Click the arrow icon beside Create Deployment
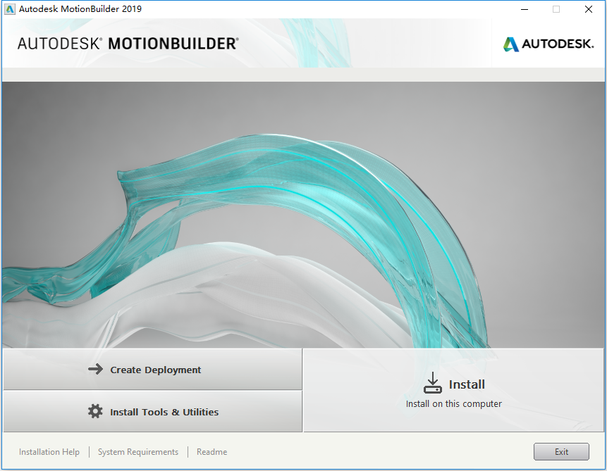 click(95, 370)
